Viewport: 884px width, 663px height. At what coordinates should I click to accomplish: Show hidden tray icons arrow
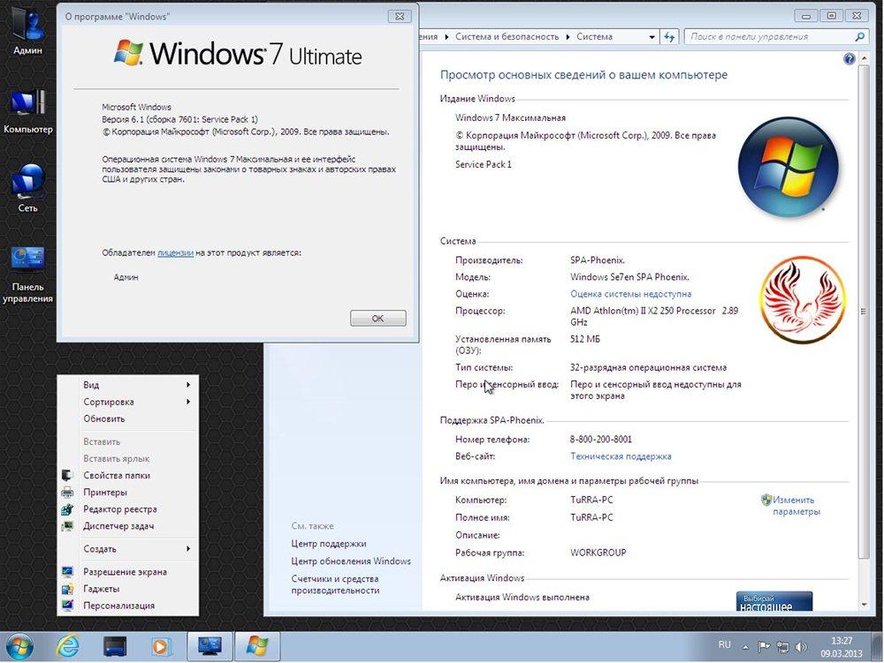pos(746,646)
